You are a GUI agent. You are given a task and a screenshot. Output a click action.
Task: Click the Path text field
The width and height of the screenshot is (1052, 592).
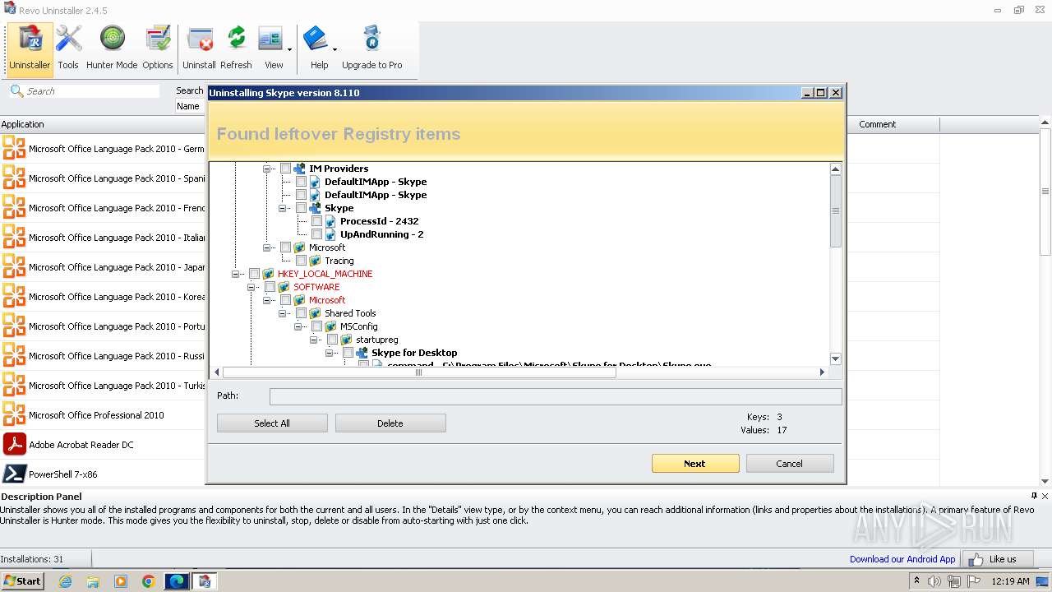click(x=556, y=396)
